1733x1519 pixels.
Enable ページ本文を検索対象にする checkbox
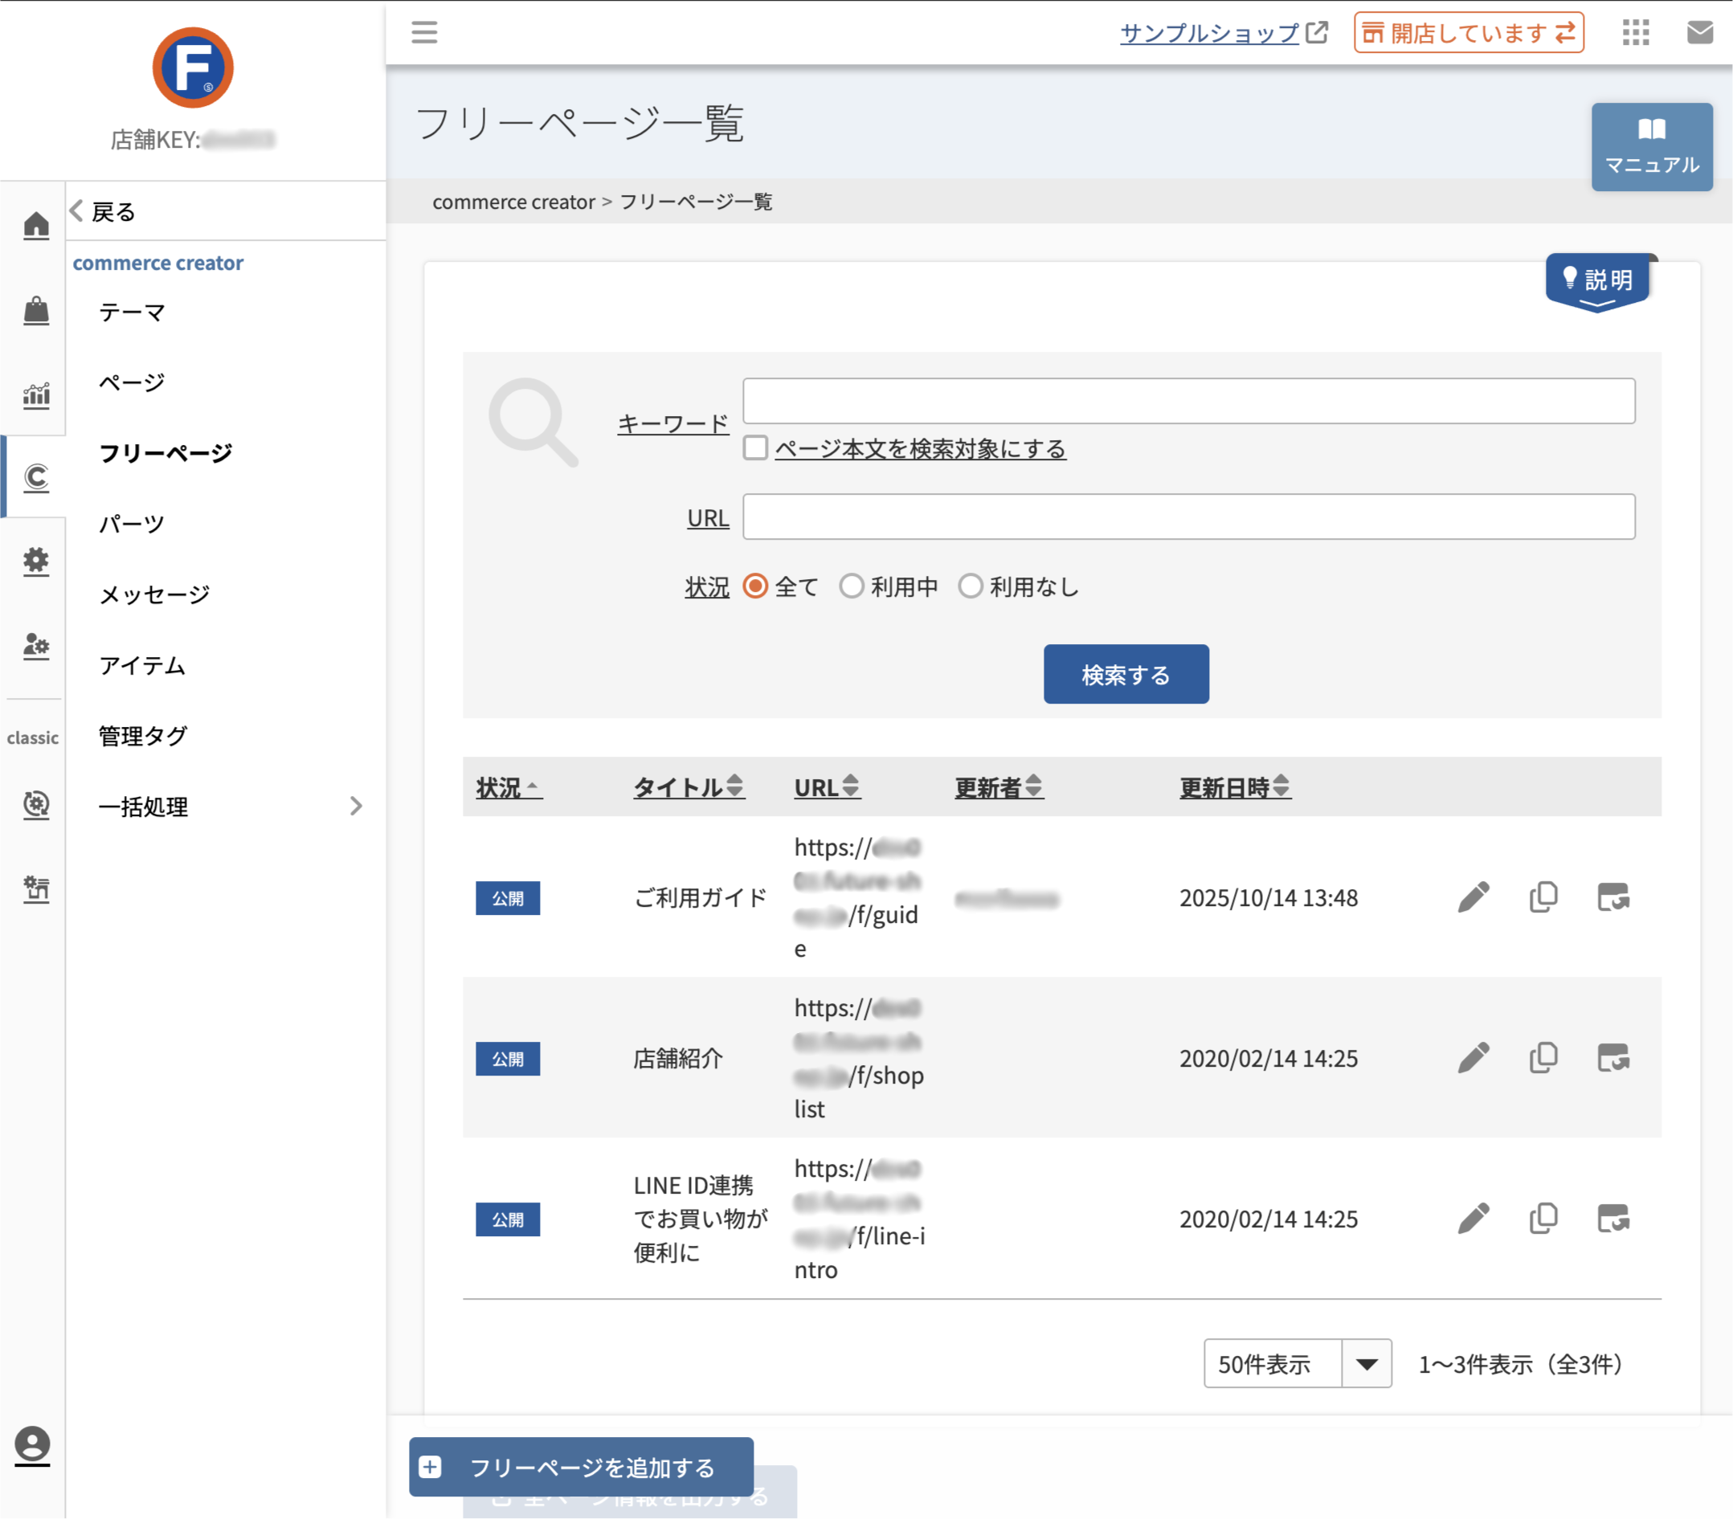tap(755, 447)
